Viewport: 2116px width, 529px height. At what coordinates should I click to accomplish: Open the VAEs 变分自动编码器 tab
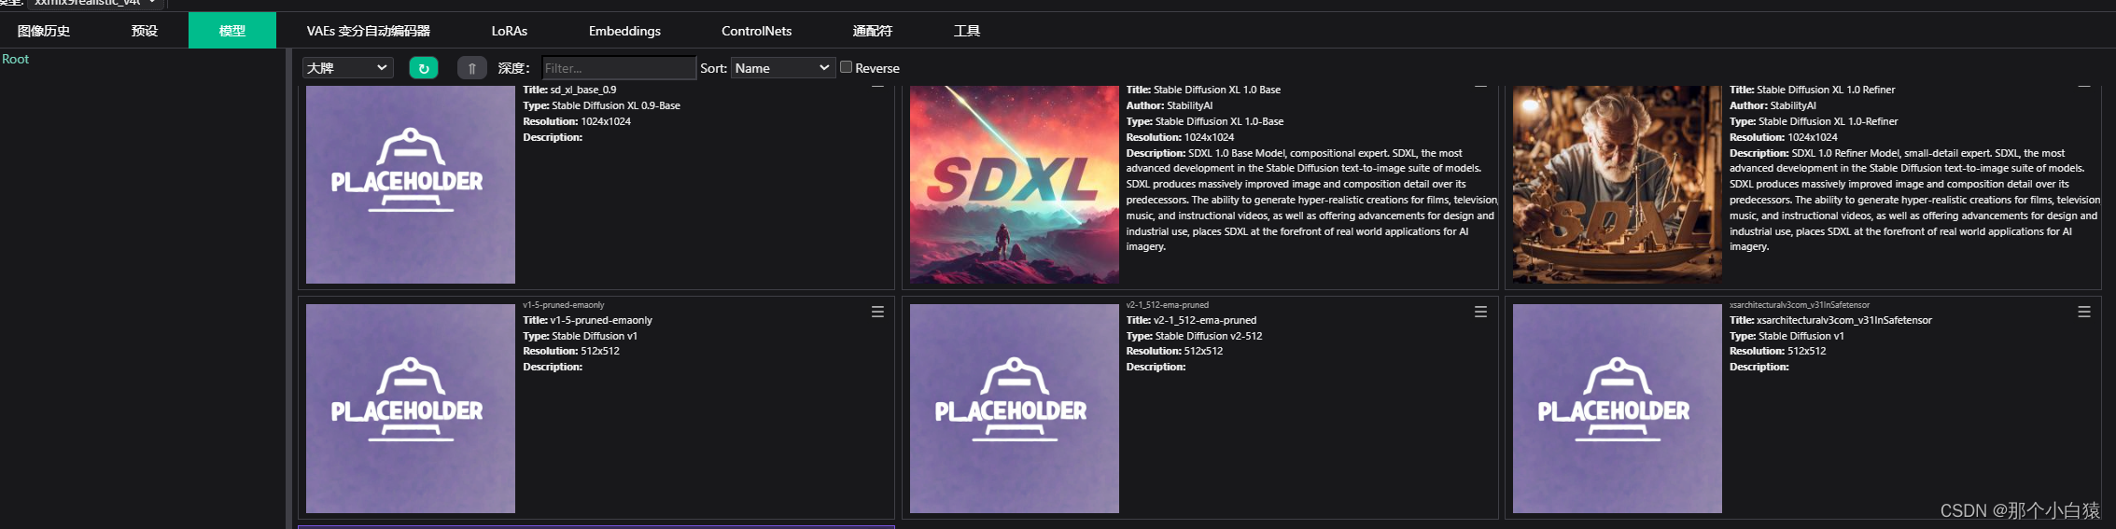click(x=368, y=31)
